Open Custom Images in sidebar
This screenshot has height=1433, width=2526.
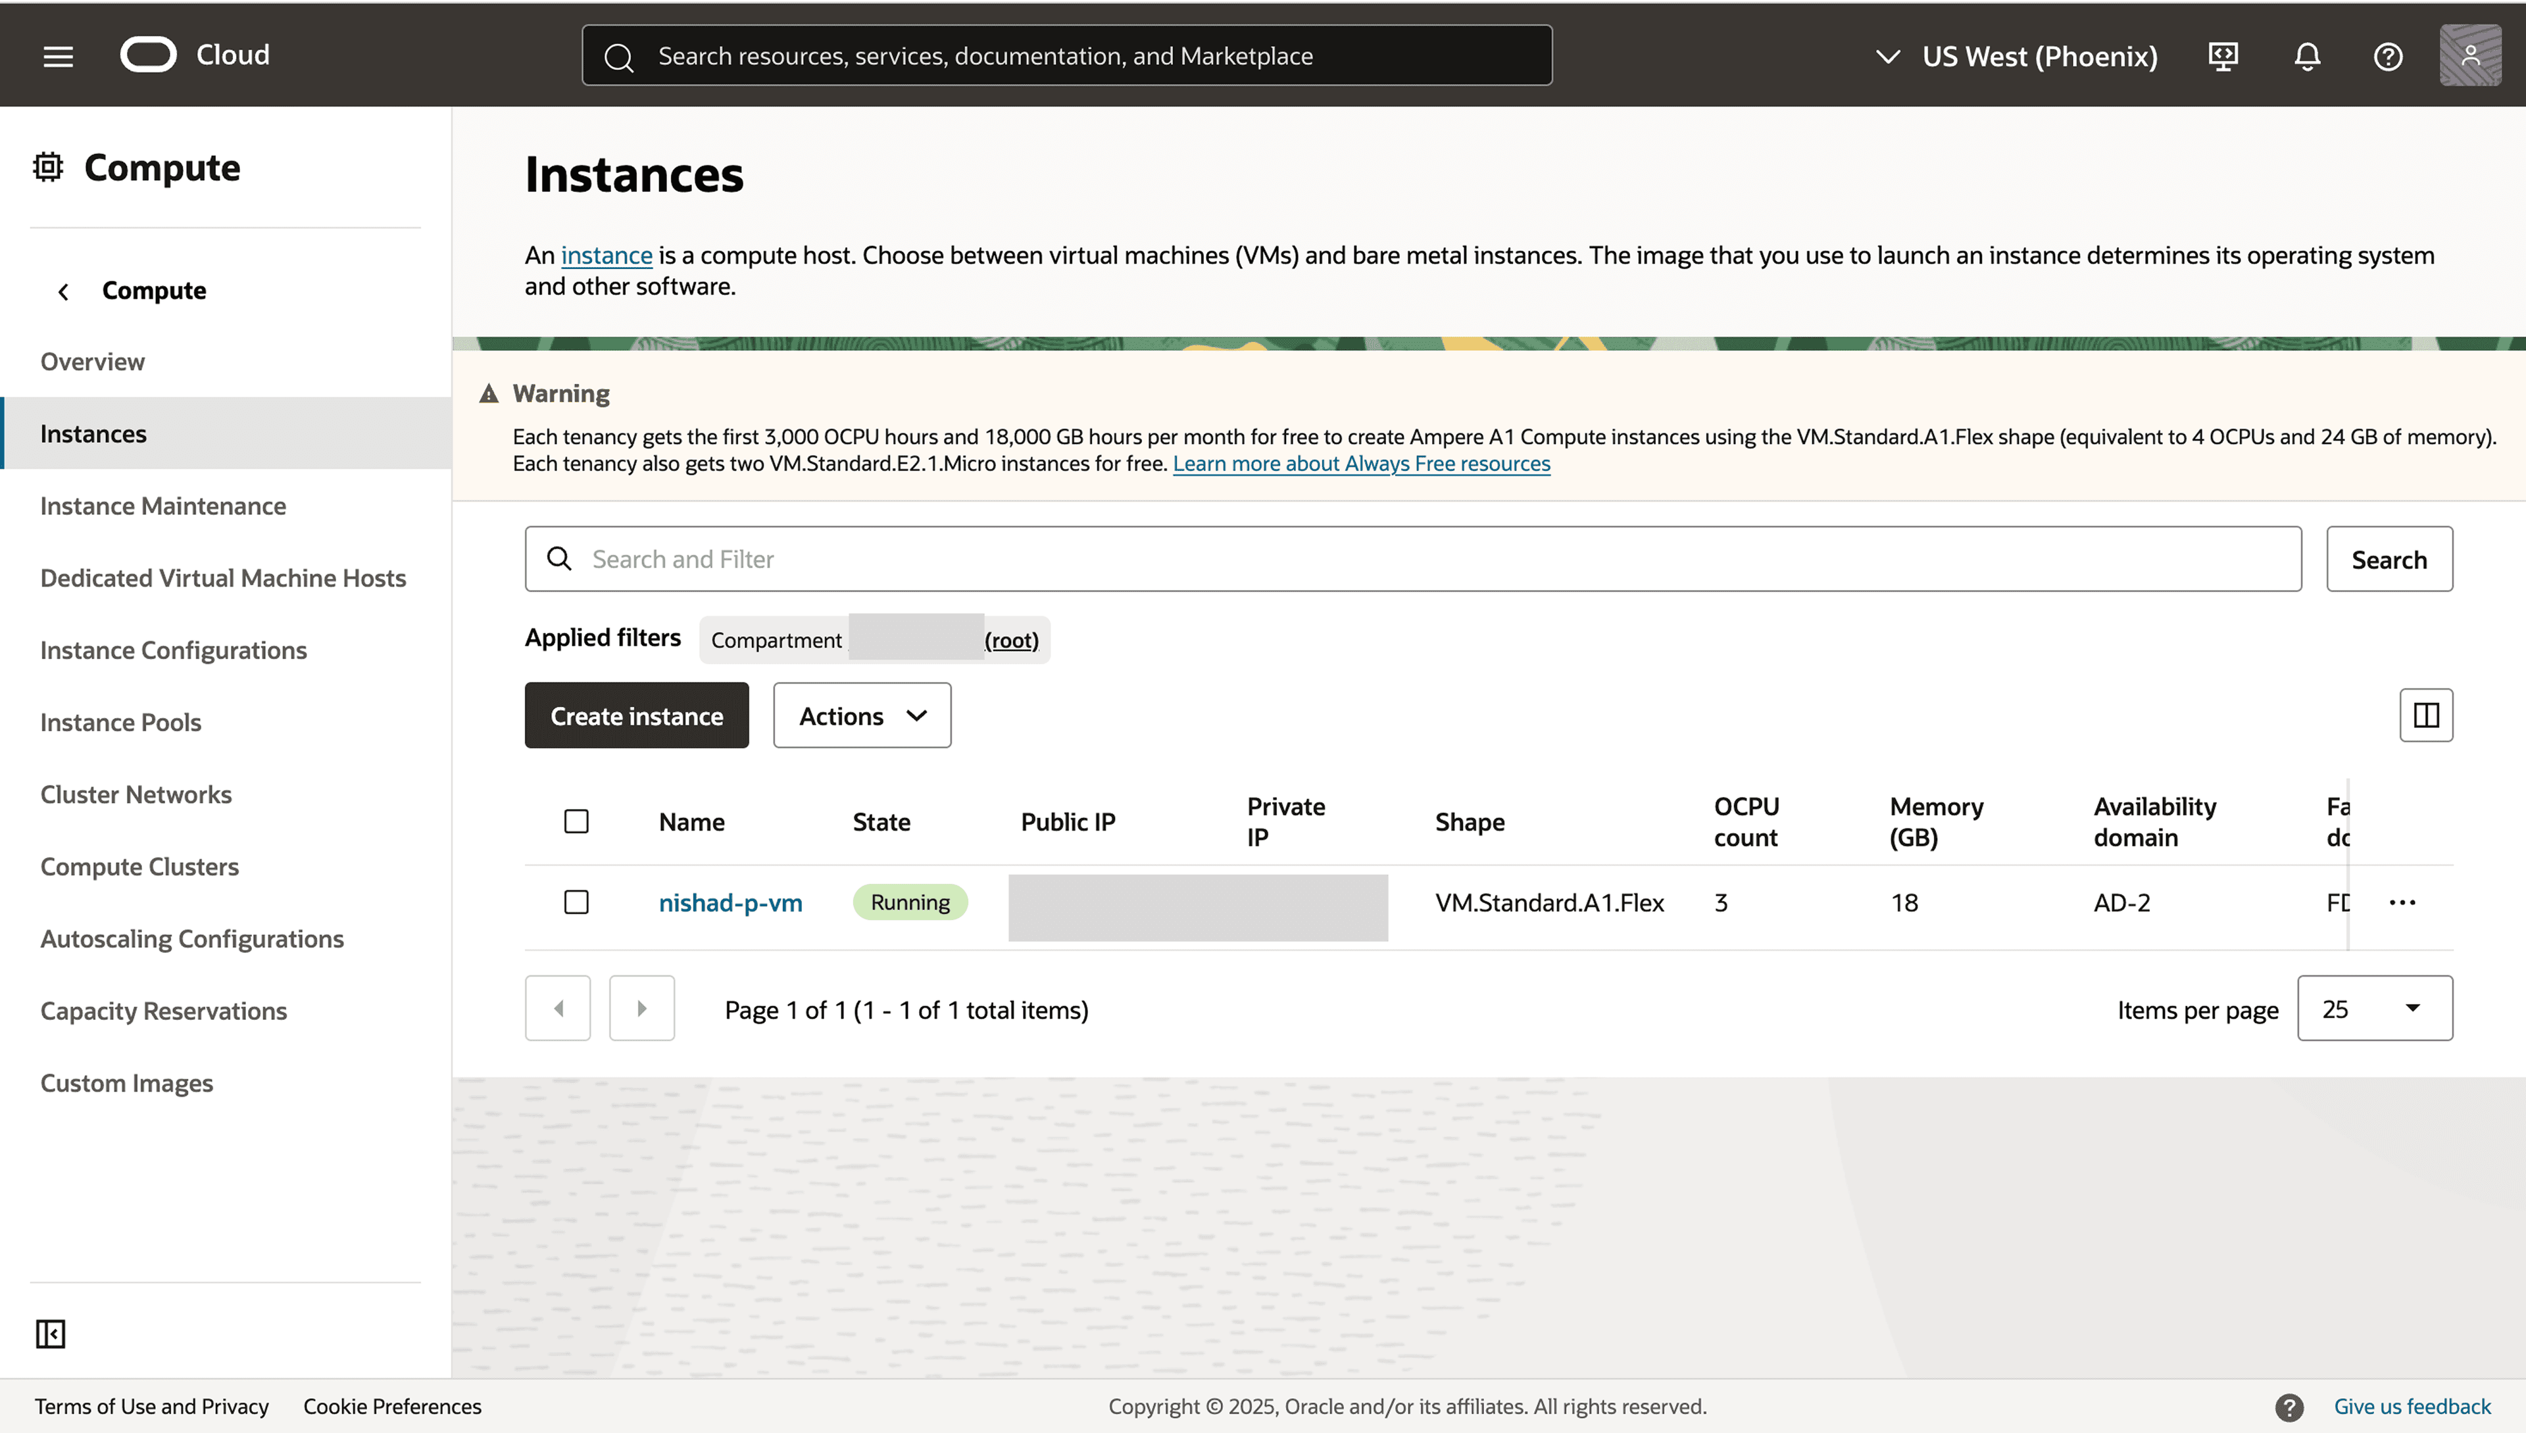(127, 1084)
